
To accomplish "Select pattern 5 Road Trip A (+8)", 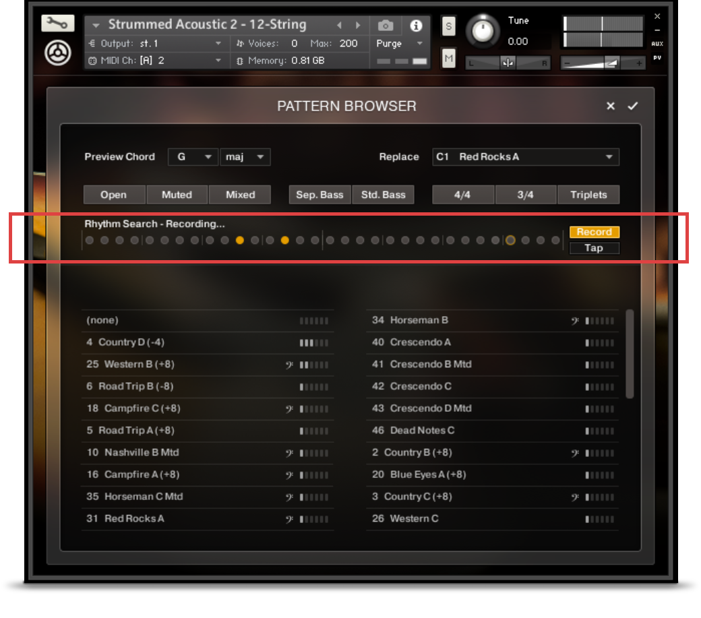I will tap(208, 431).
